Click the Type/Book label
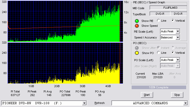The image size is (190, 107). click(139, 14)
